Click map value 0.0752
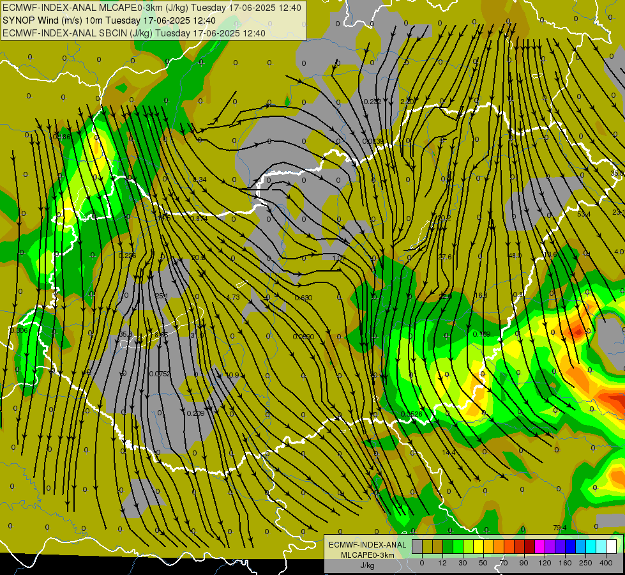The image size is (625, 575). point(160,374)
